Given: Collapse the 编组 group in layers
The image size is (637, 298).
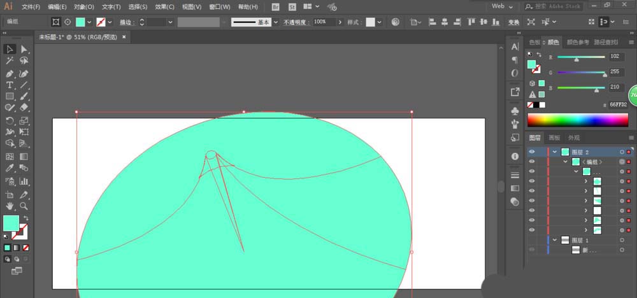Looking at the screenshot, I should point(564,162).
